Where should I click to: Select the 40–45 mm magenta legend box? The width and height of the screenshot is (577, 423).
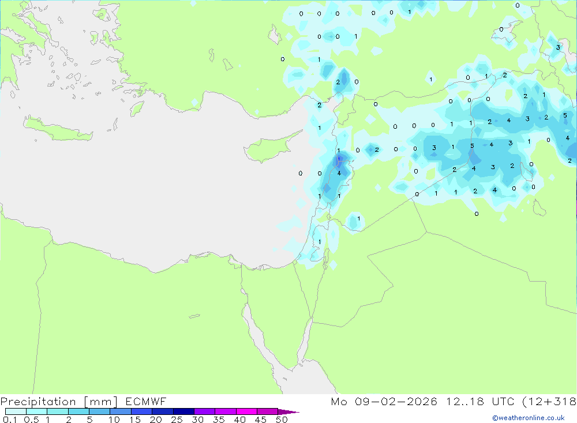tap(246, 411)
